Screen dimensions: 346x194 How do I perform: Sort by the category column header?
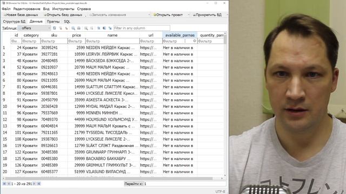(31, 35)
